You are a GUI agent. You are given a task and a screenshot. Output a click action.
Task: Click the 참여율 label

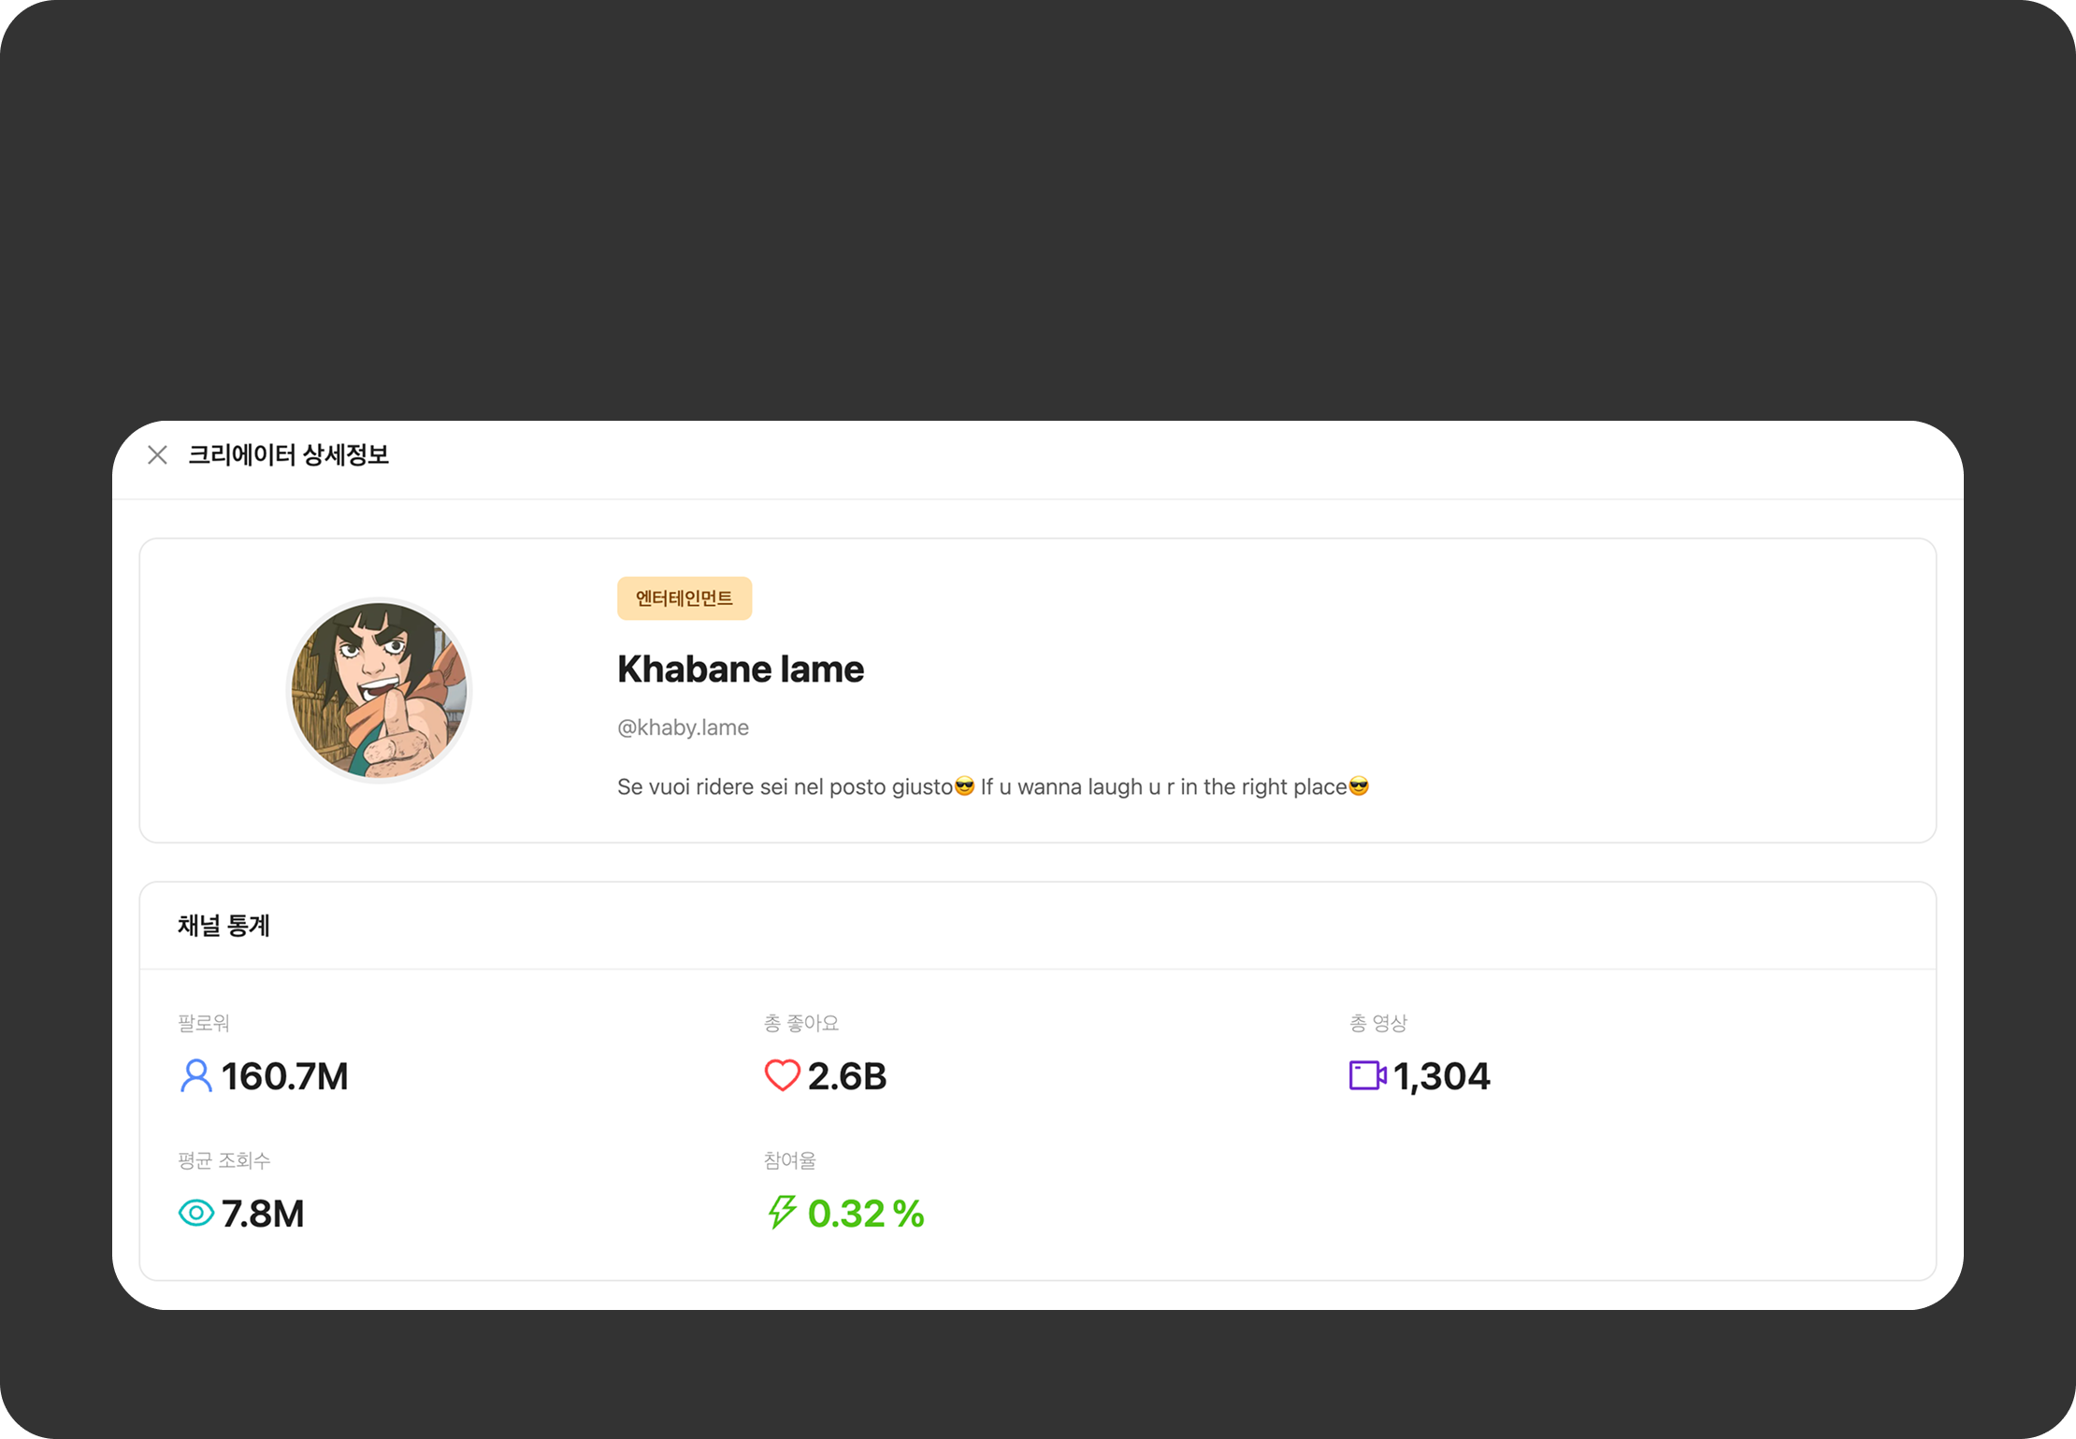coord(789,1160)
